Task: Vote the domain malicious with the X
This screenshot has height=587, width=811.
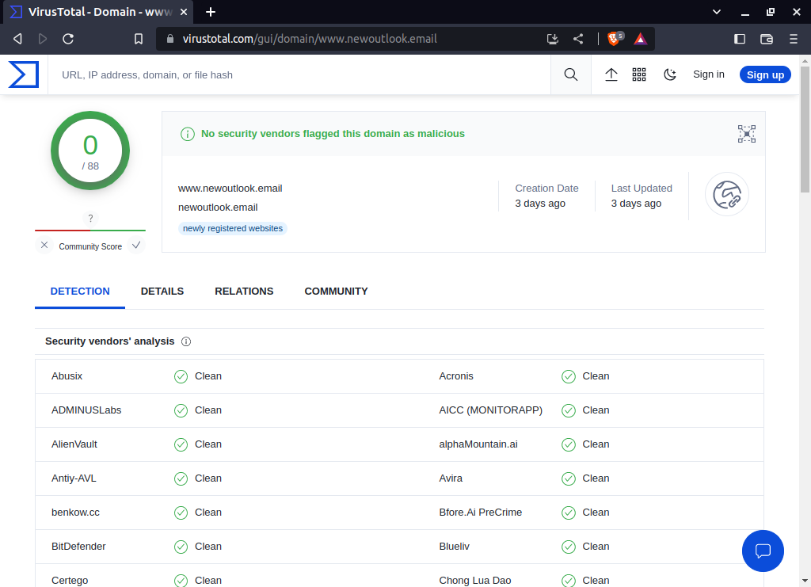Action: 44,246
